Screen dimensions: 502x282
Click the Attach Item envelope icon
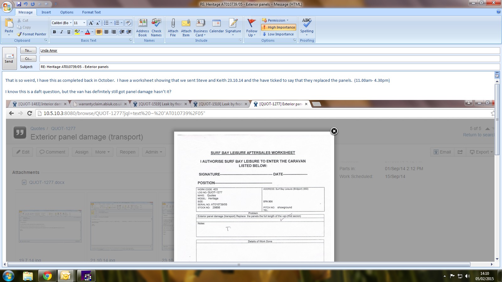coord(186,23)
